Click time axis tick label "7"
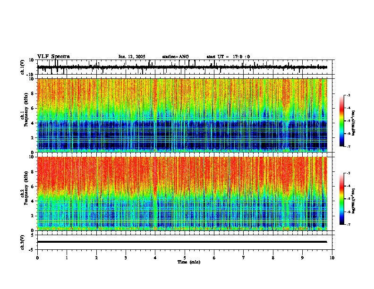374x289 pixels. click(244, 258)
